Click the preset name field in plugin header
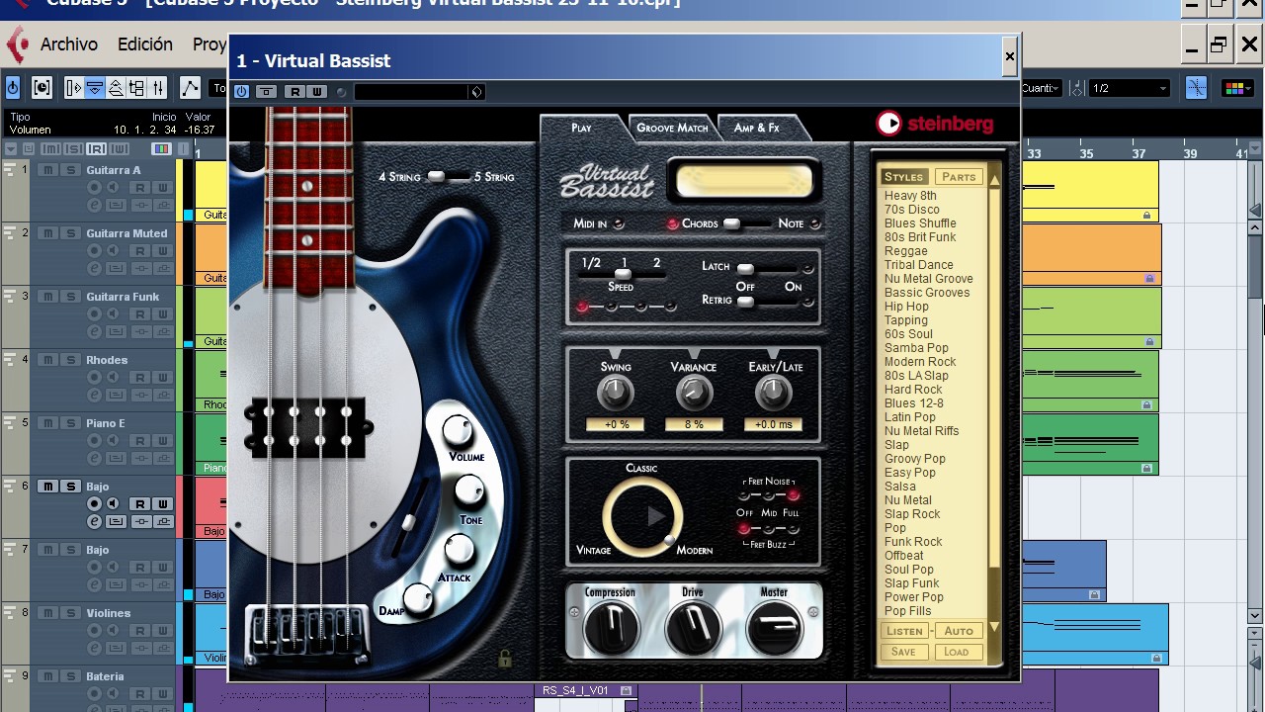This screenshot has height=712, width=1265. [x=411, y=92]
